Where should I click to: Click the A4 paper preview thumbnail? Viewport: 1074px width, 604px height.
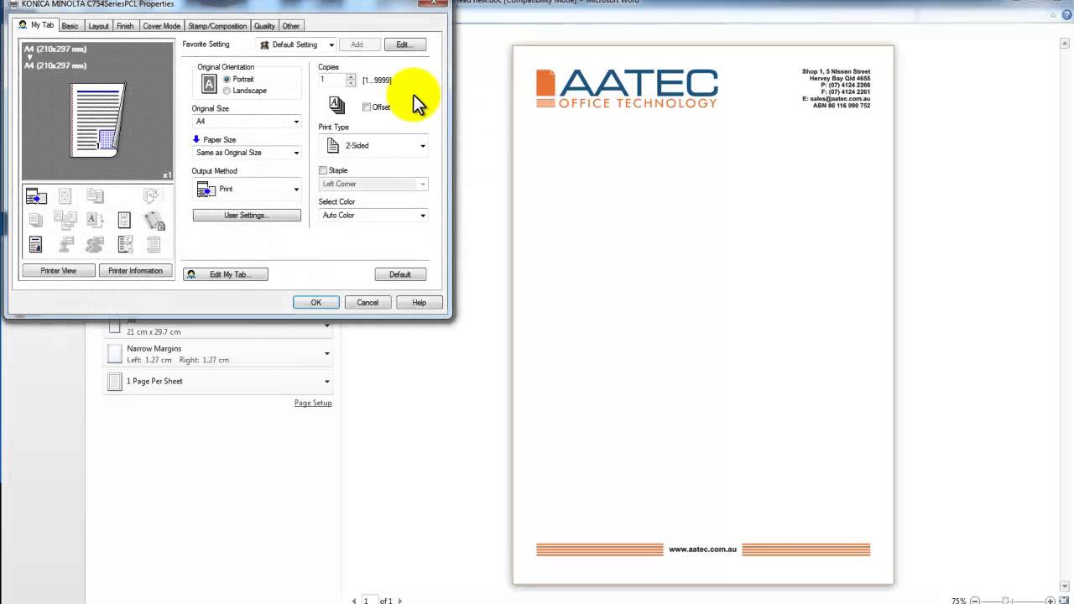click(x=98, y=120)
